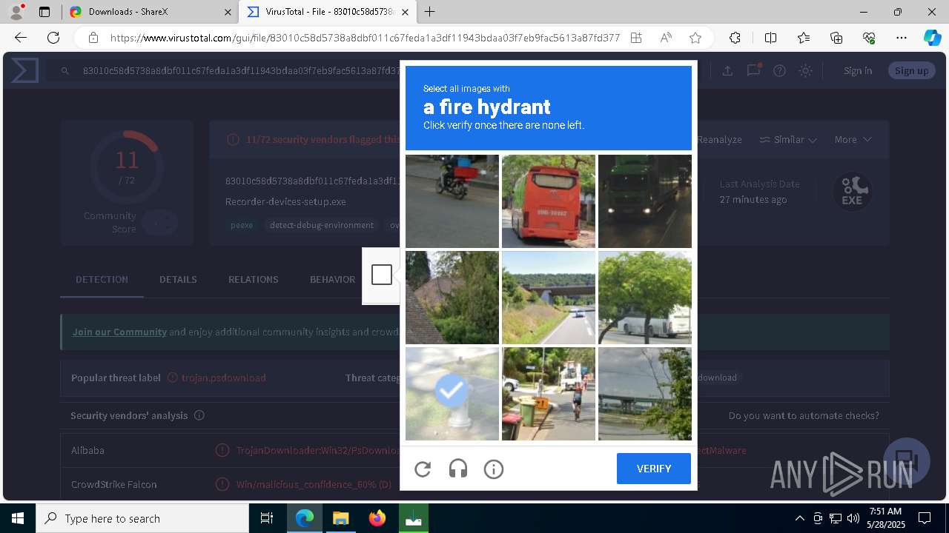Select the cyclist and trash bins tile
Image resolution: width=949 pixels, height=533 pixels.
point(549,394)
